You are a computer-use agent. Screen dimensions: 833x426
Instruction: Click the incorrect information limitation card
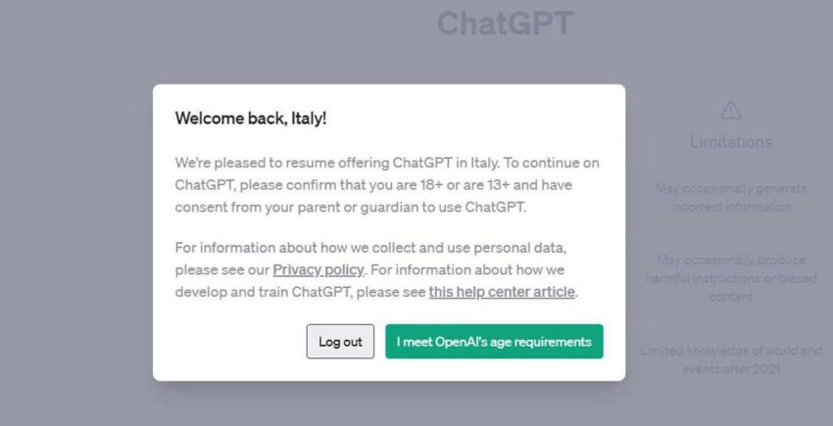point(731,198)
